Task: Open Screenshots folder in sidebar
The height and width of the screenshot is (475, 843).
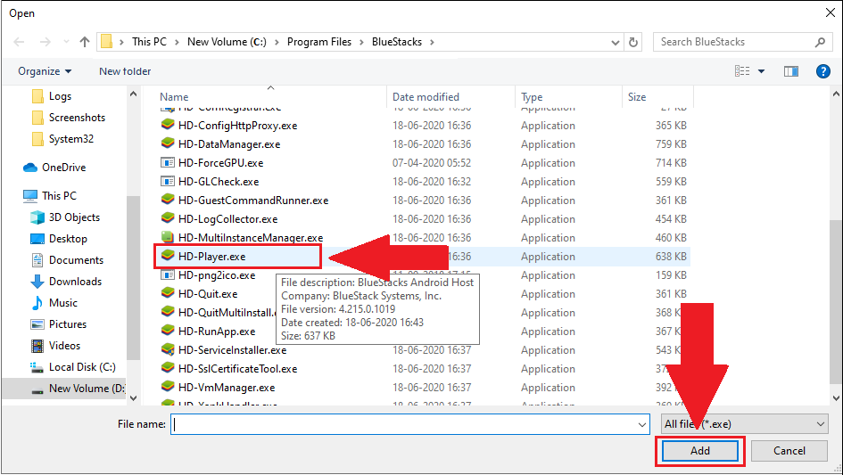Action: pos(69,118)
